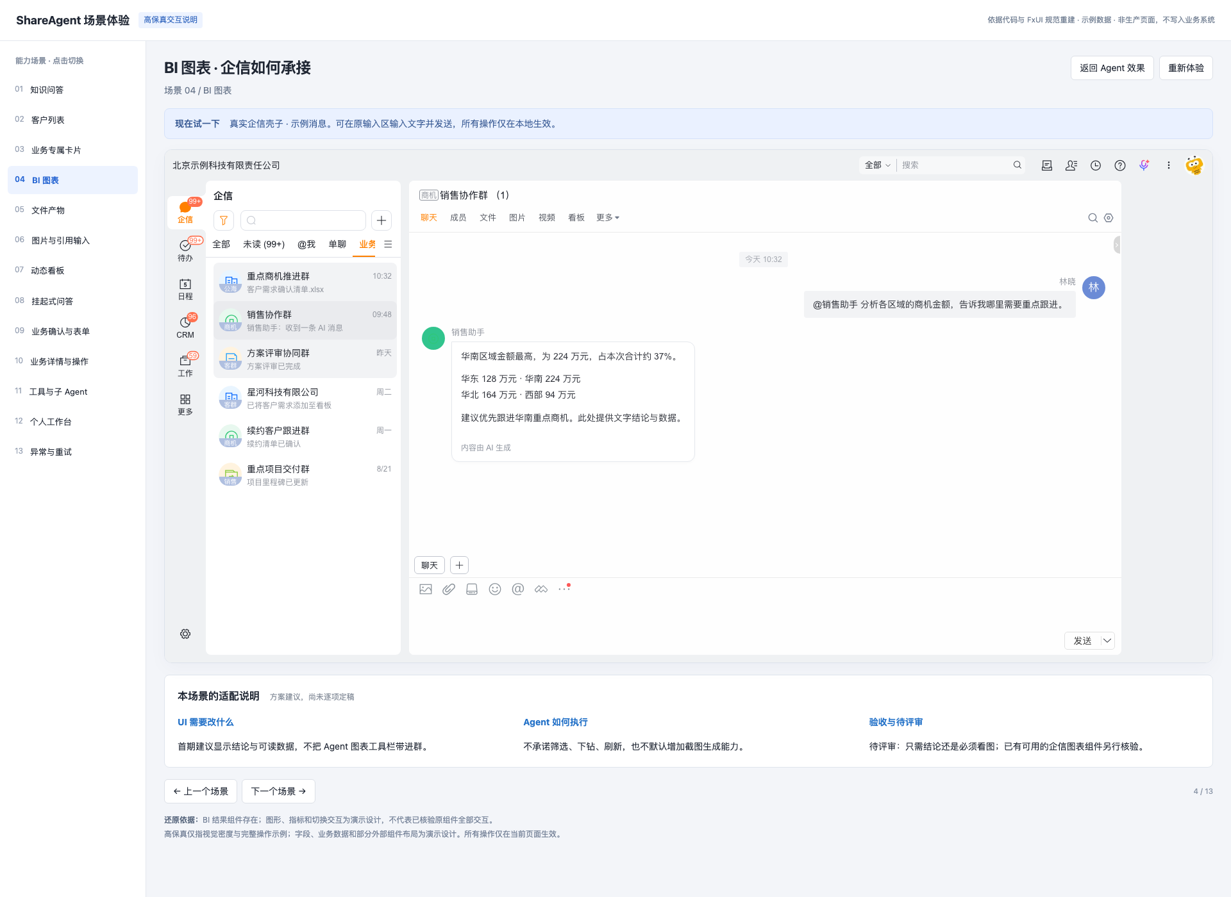Click the conversation filter funnel icon
Image resolution: width=1231 pixels, height=897 pixels.
pyautogui.click(x=224, y=220)
